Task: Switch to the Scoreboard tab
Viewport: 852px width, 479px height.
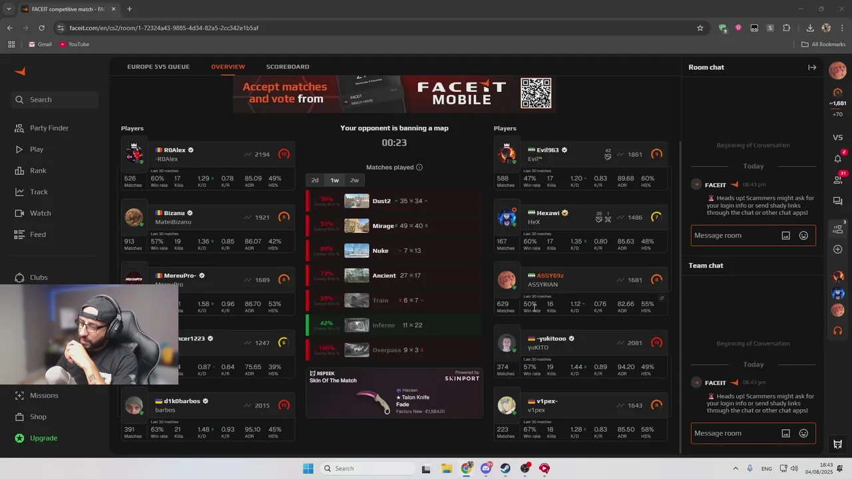Action: [x=288, y=67]
